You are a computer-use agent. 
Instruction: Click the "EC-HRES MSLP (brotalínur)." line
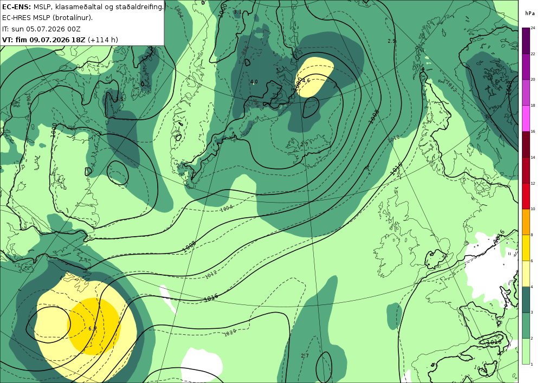[47, 18]
